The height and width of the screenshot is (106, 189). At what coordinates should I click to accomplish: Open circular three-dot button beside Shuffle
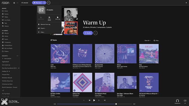point(96,33)
